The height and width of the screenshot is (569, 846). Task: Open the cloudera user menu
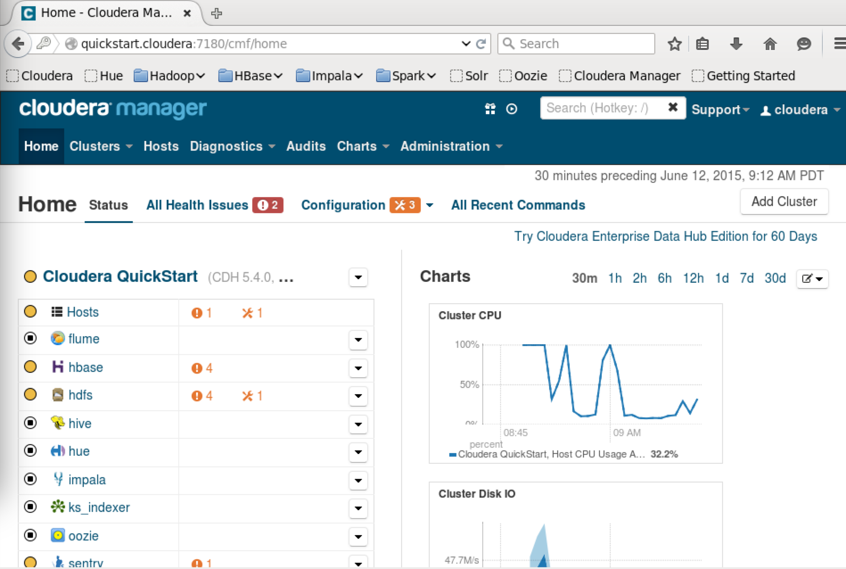coord(800,110)
